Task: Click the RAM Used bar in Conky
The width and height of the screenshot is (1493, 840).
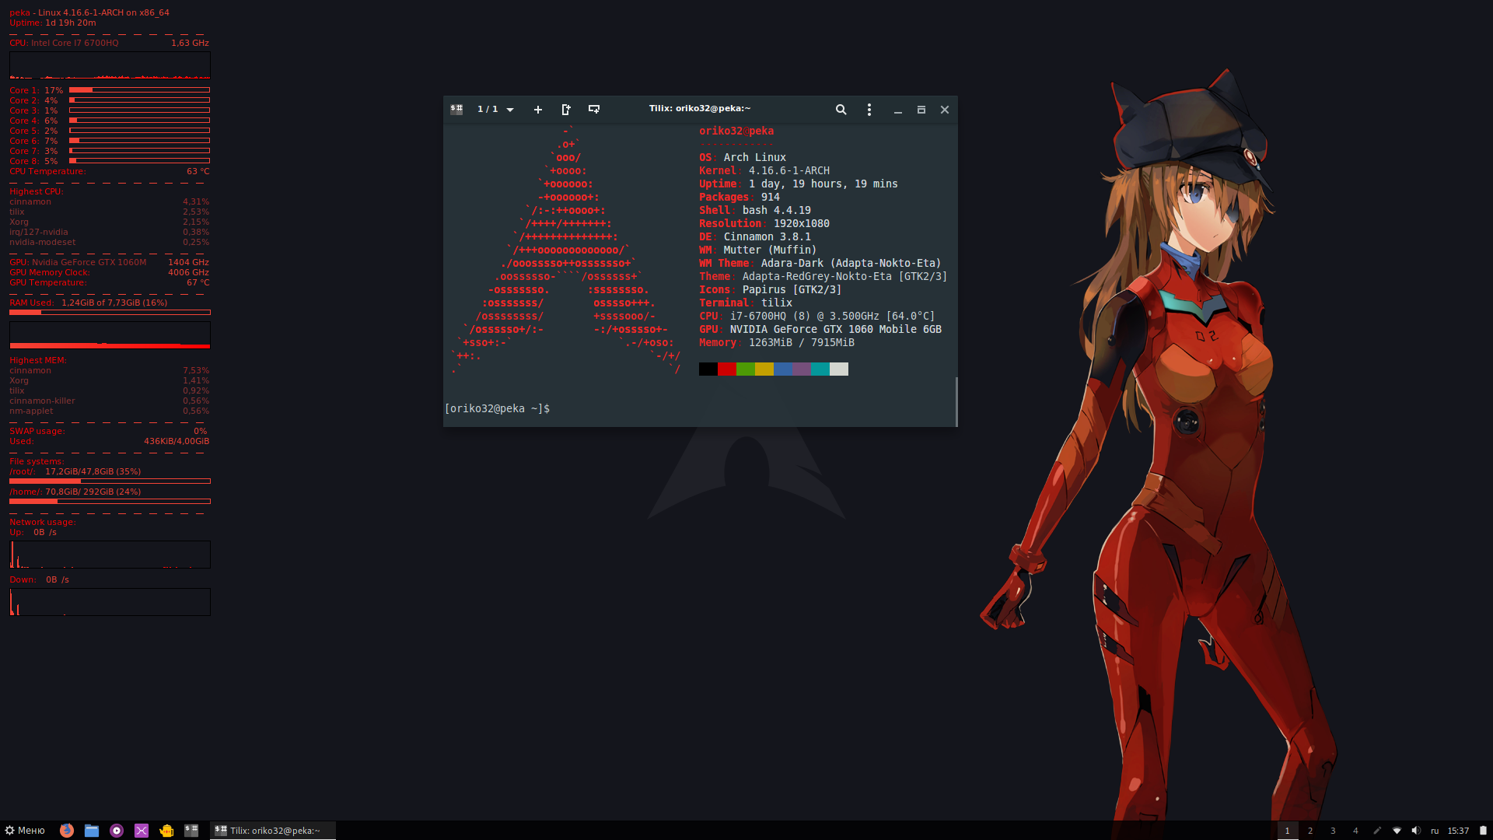Action: pyautogui.click(x=110, y=312)
